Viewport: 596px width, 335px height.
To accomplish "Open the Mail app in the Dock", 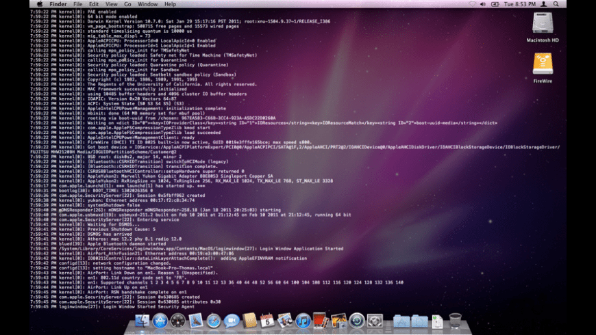I will 196,321.
